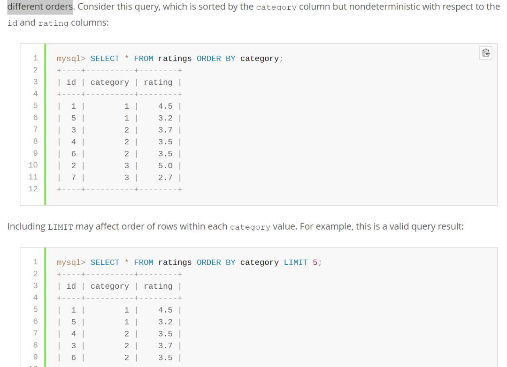Viewport: 507px width, 367px height.
Task: Click the SELECT keyword in the first query
Action: pyautogui.click(x=105, y=59)
